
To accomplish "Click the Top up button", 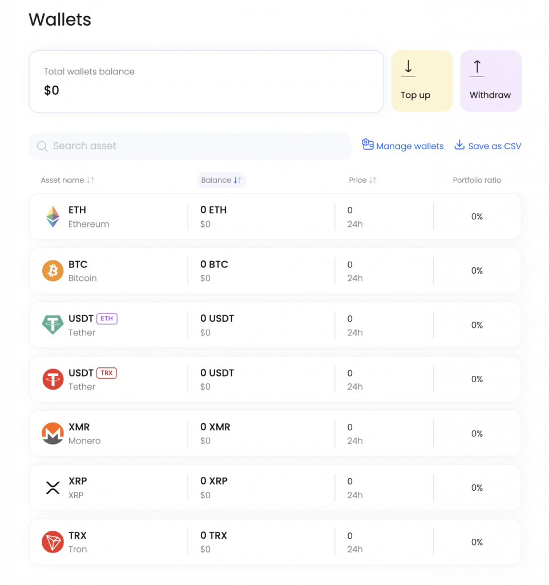I will pos(421,81).
